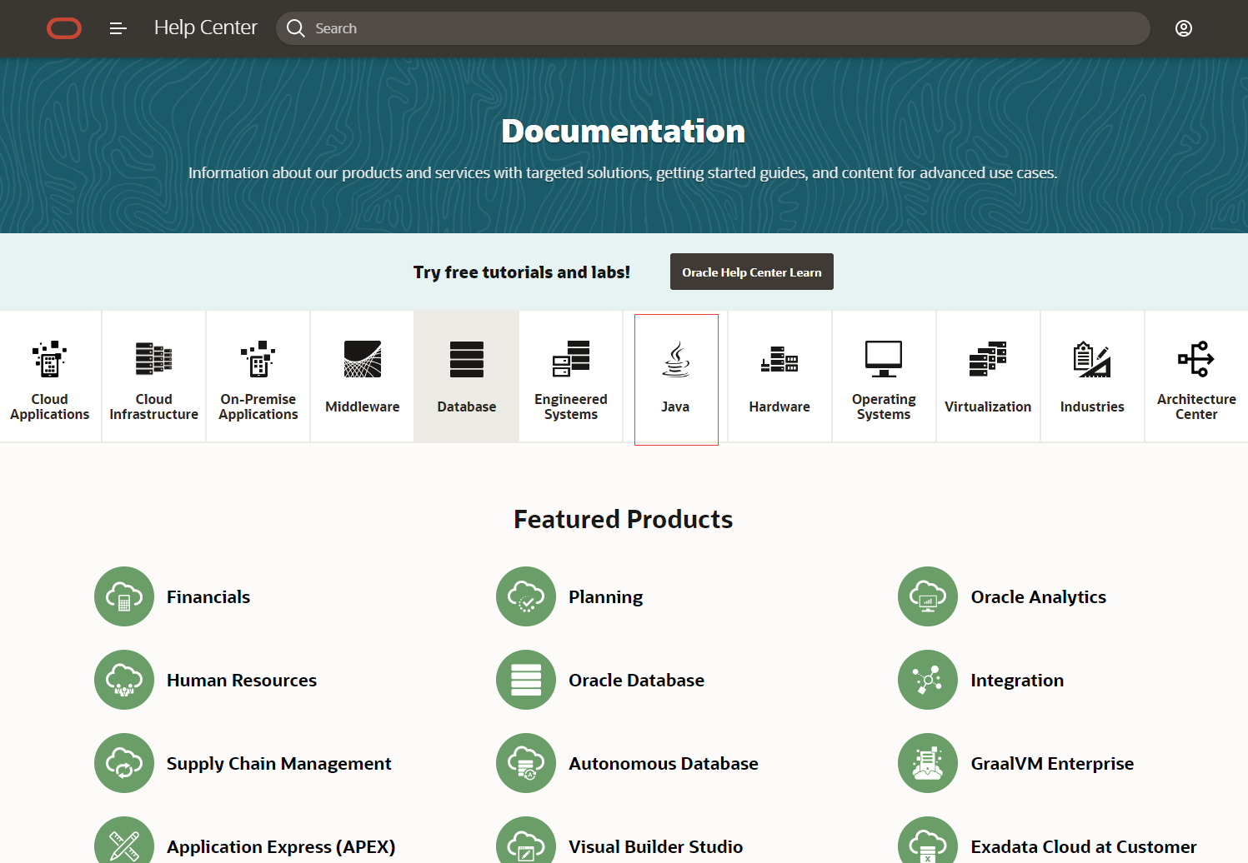Click the Oracle Database green icon

coord(526,680)
